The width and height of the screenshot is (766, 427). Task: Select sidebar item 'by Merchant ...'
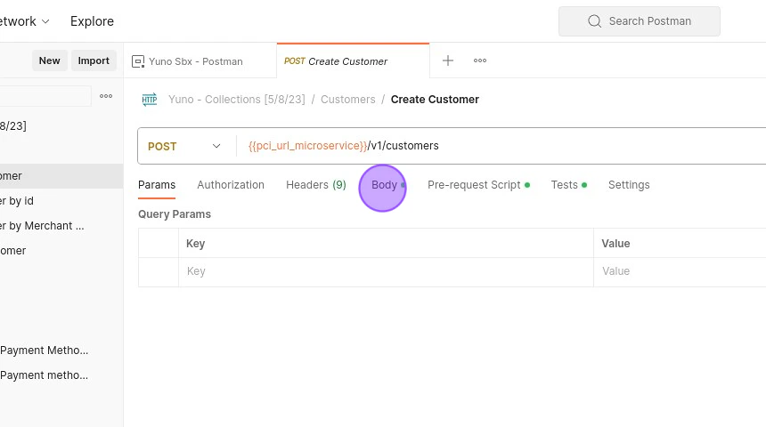pyautogui.click(x=61, y=226)
